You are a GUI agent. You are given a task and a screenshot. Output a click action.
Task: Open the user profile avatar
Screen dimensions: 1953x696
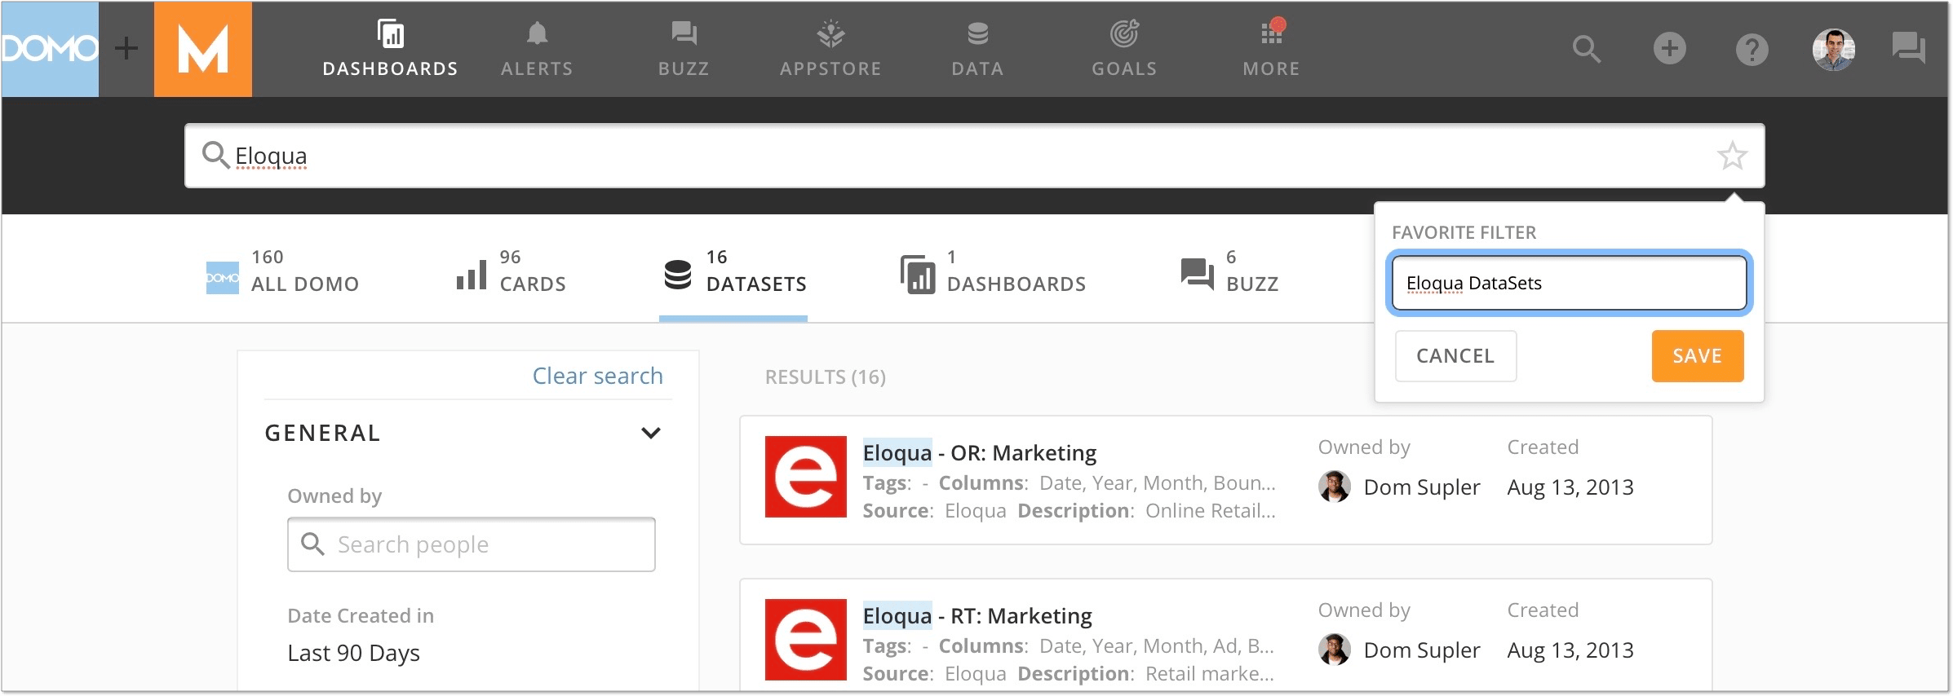(1834, 50)
